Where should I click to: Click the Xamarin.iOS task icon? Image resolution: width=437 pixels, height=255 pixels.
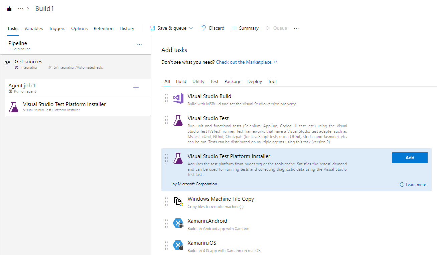[178, 245]
